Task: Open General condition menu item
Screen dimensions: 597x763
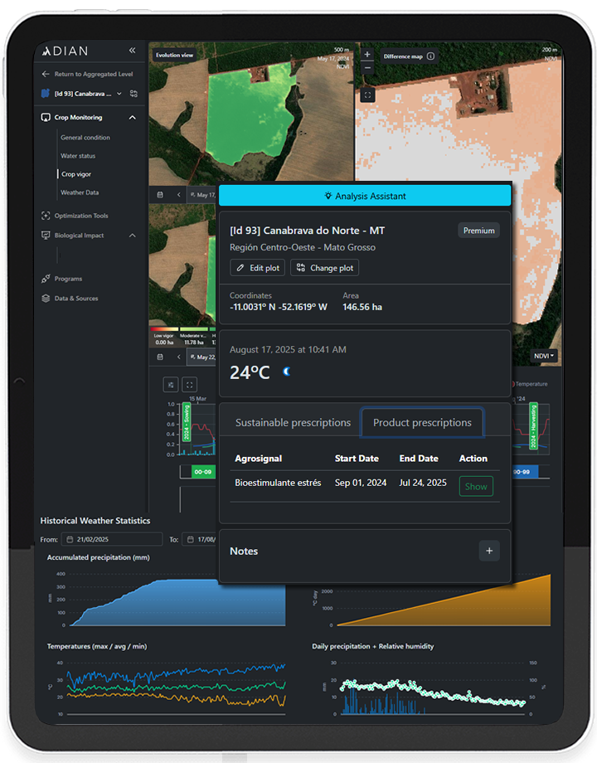Action: click(85, 138)
